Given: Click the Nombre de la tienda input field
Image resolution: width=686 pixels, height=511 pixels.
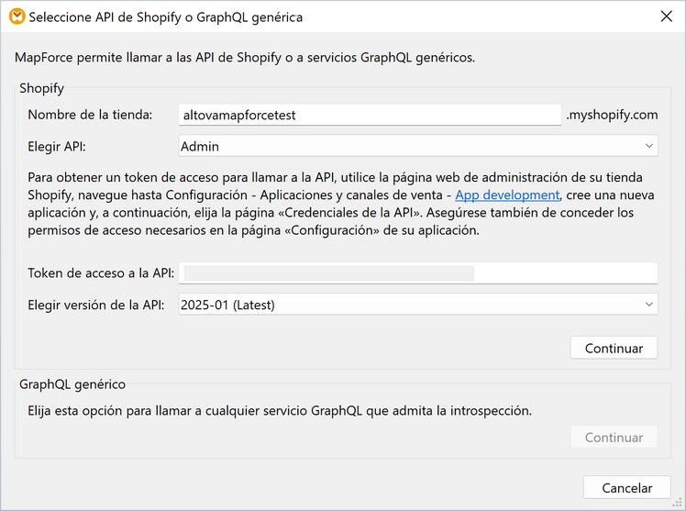Looking at the screenshot, I should pyautogui.click(x=370, y=115).
